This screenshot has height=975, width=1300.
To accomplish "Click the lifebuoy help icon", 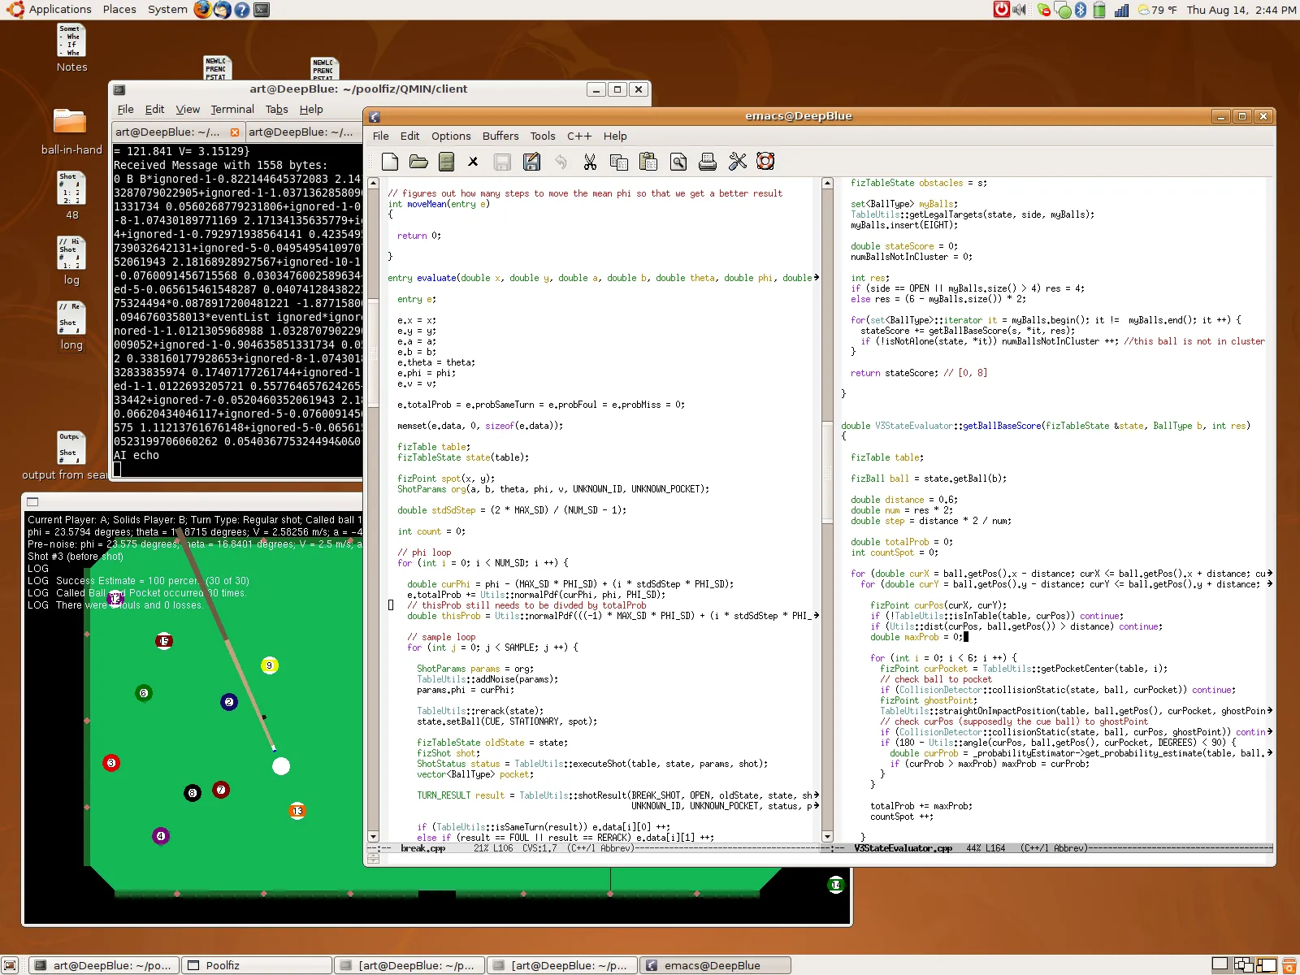I will coord(765,162).
